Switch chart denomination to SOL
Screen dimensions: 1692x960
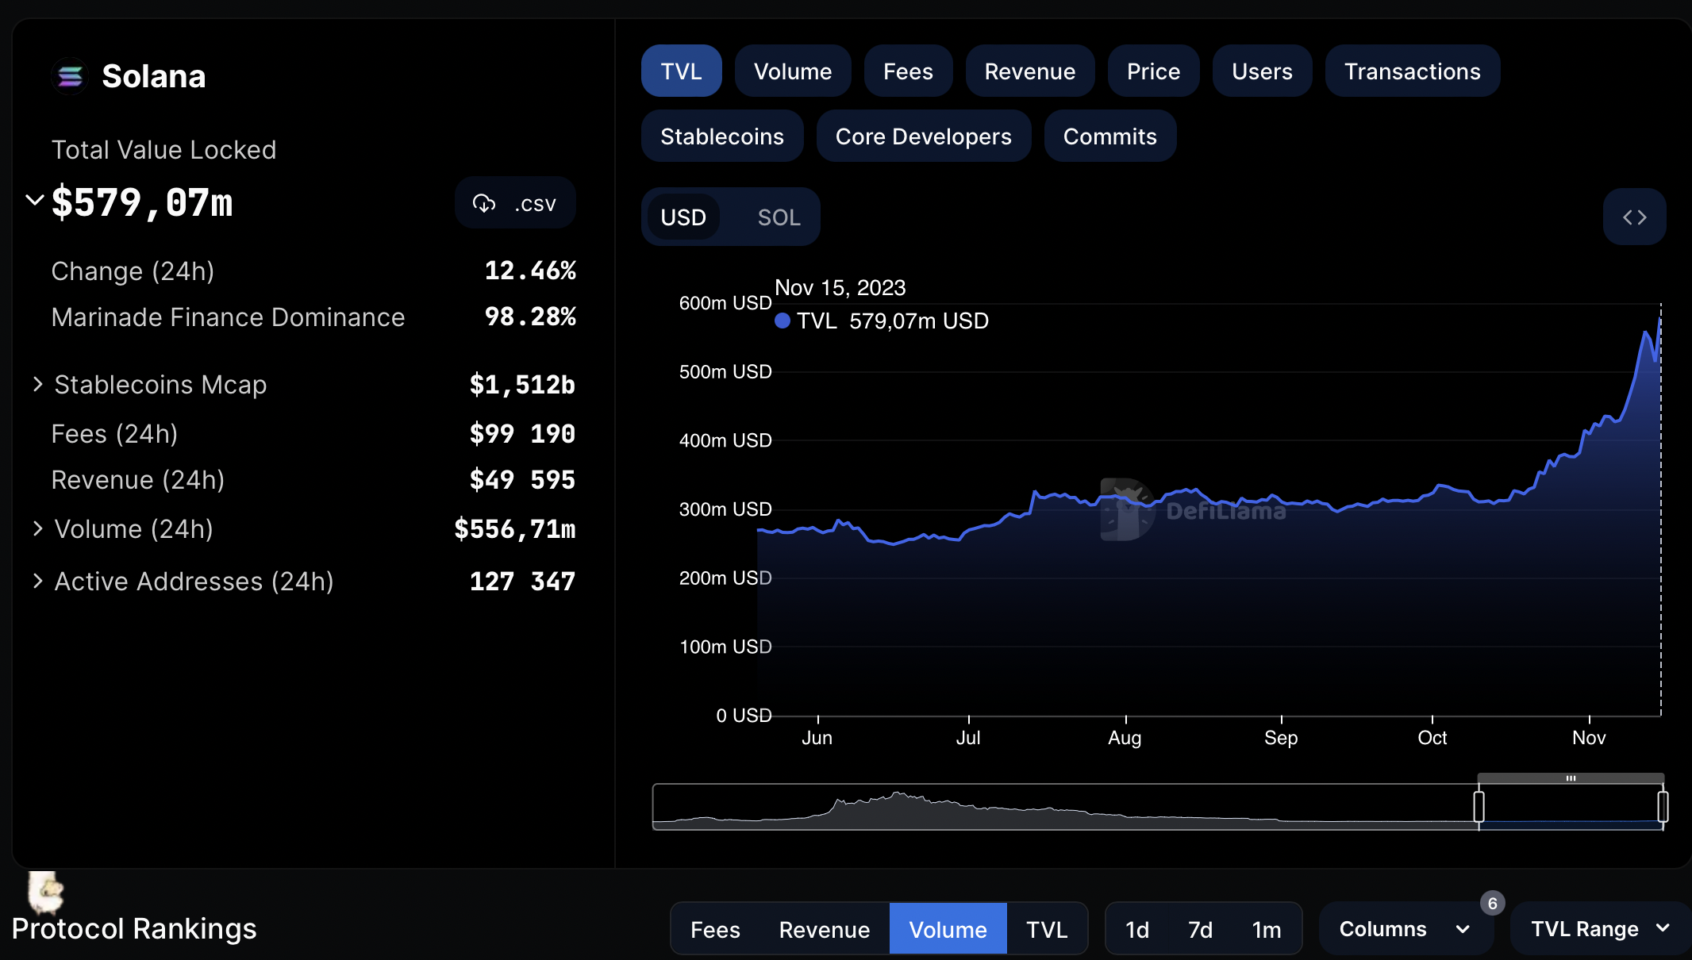pos(779,217)
